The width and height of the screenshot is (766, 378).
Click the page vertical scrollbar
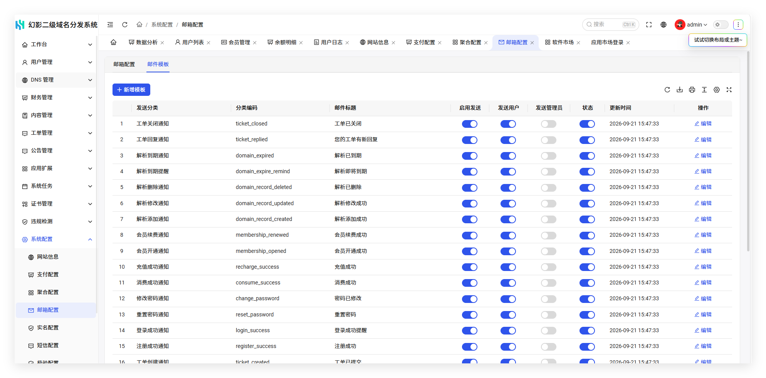pos(748,151)
